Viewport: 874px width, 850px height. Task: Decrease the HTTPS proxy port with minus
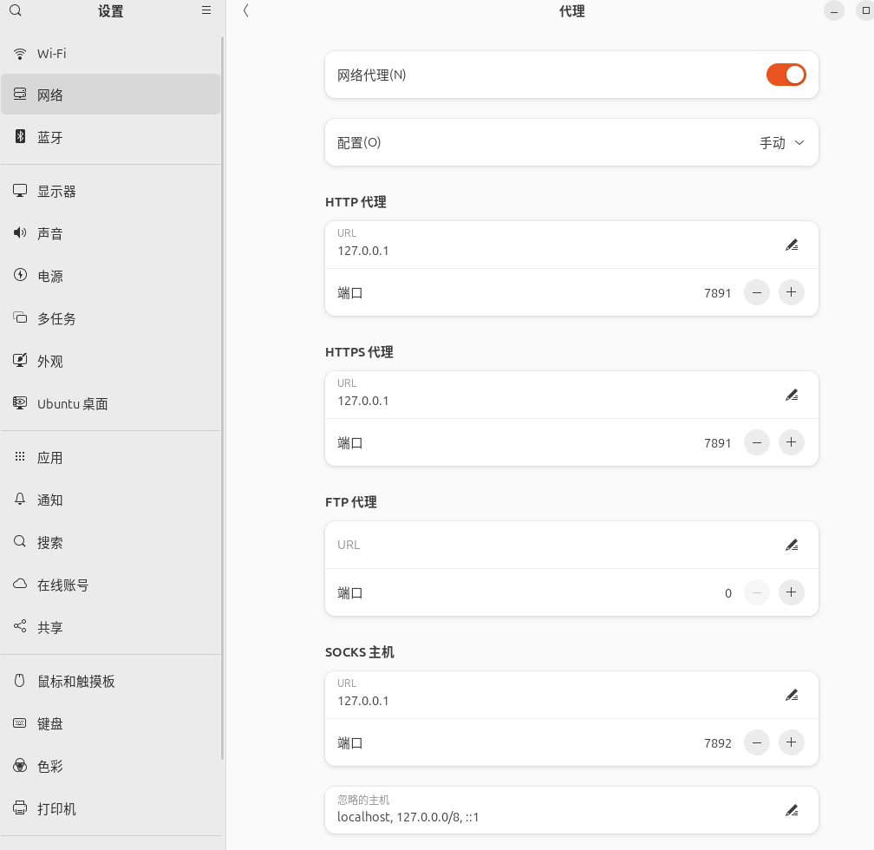click(x=757, y=443)
